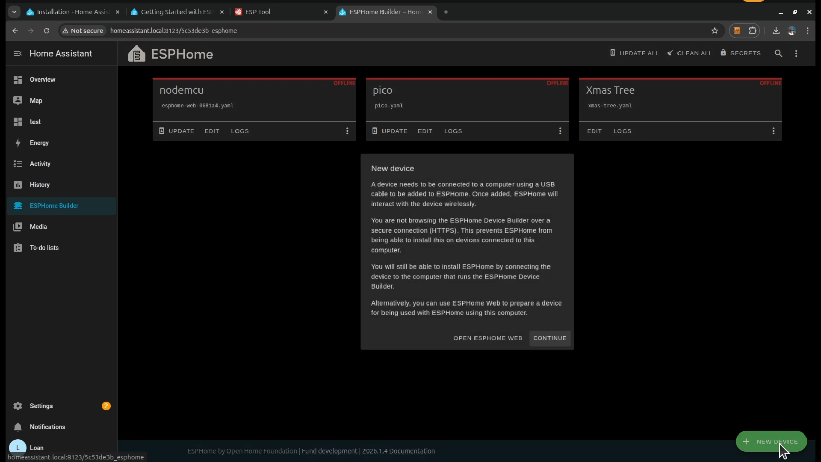821x462 pixels.
Task: Open LOGS for nodemcu
Action: point(240,131)
